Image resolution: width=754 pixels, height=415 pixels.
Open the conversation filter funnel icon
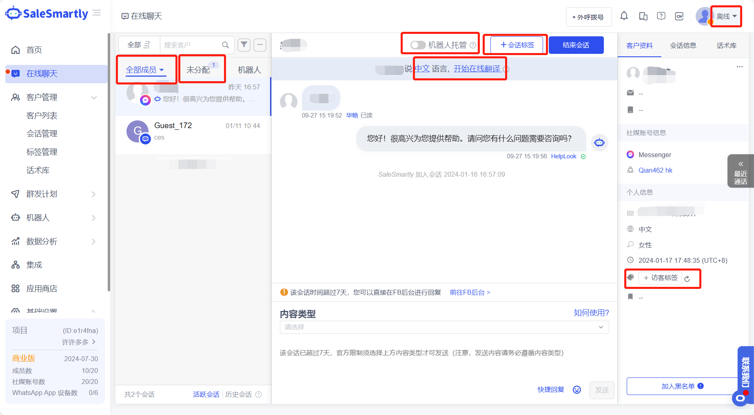(x=244, y=45)
